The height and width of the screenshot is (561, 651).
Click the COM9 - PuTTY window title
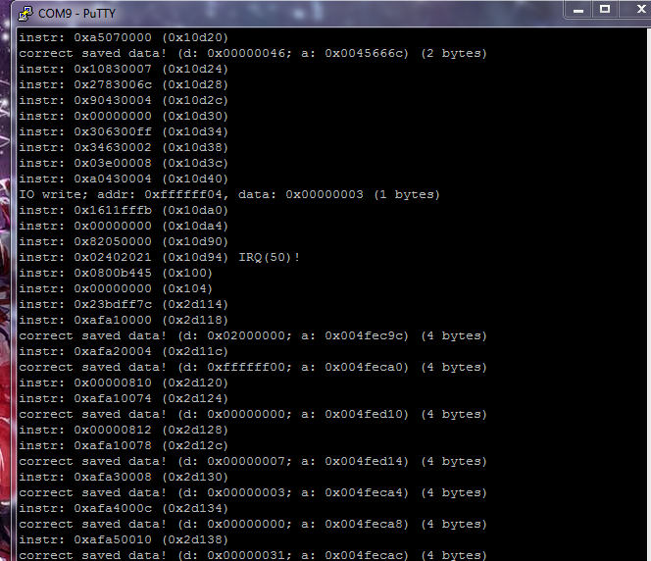[x=76, y=14]
